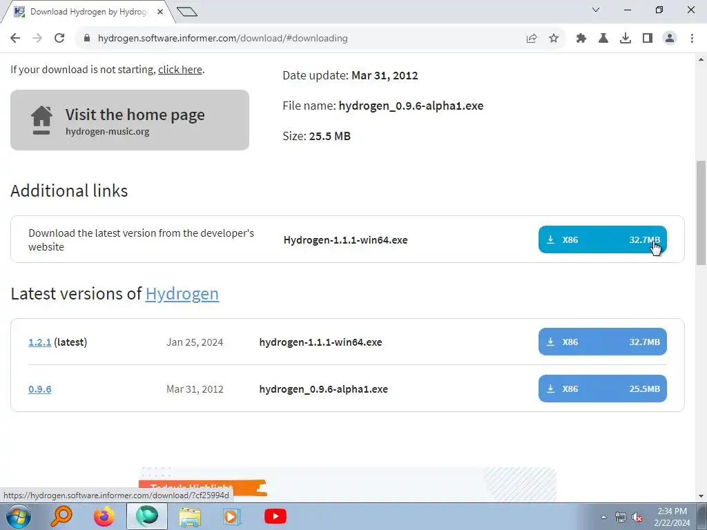Open the muted volume tray icon
Viewport: 707px width, 530px height.
click(x=637, y=517)
